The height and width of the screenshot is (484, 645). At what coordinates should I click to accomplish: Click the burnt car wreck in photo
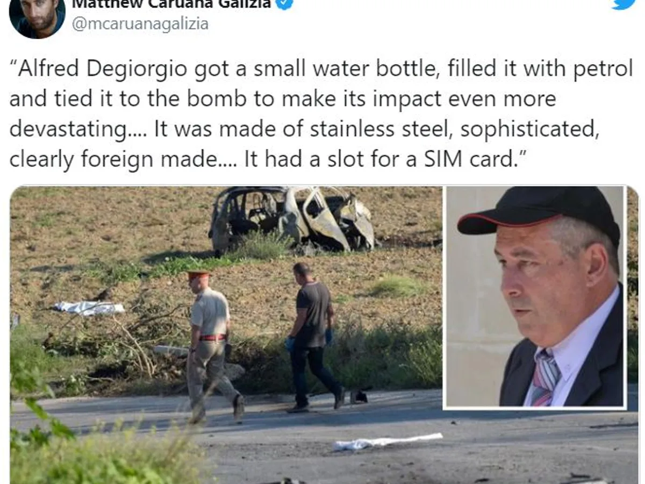292,219
